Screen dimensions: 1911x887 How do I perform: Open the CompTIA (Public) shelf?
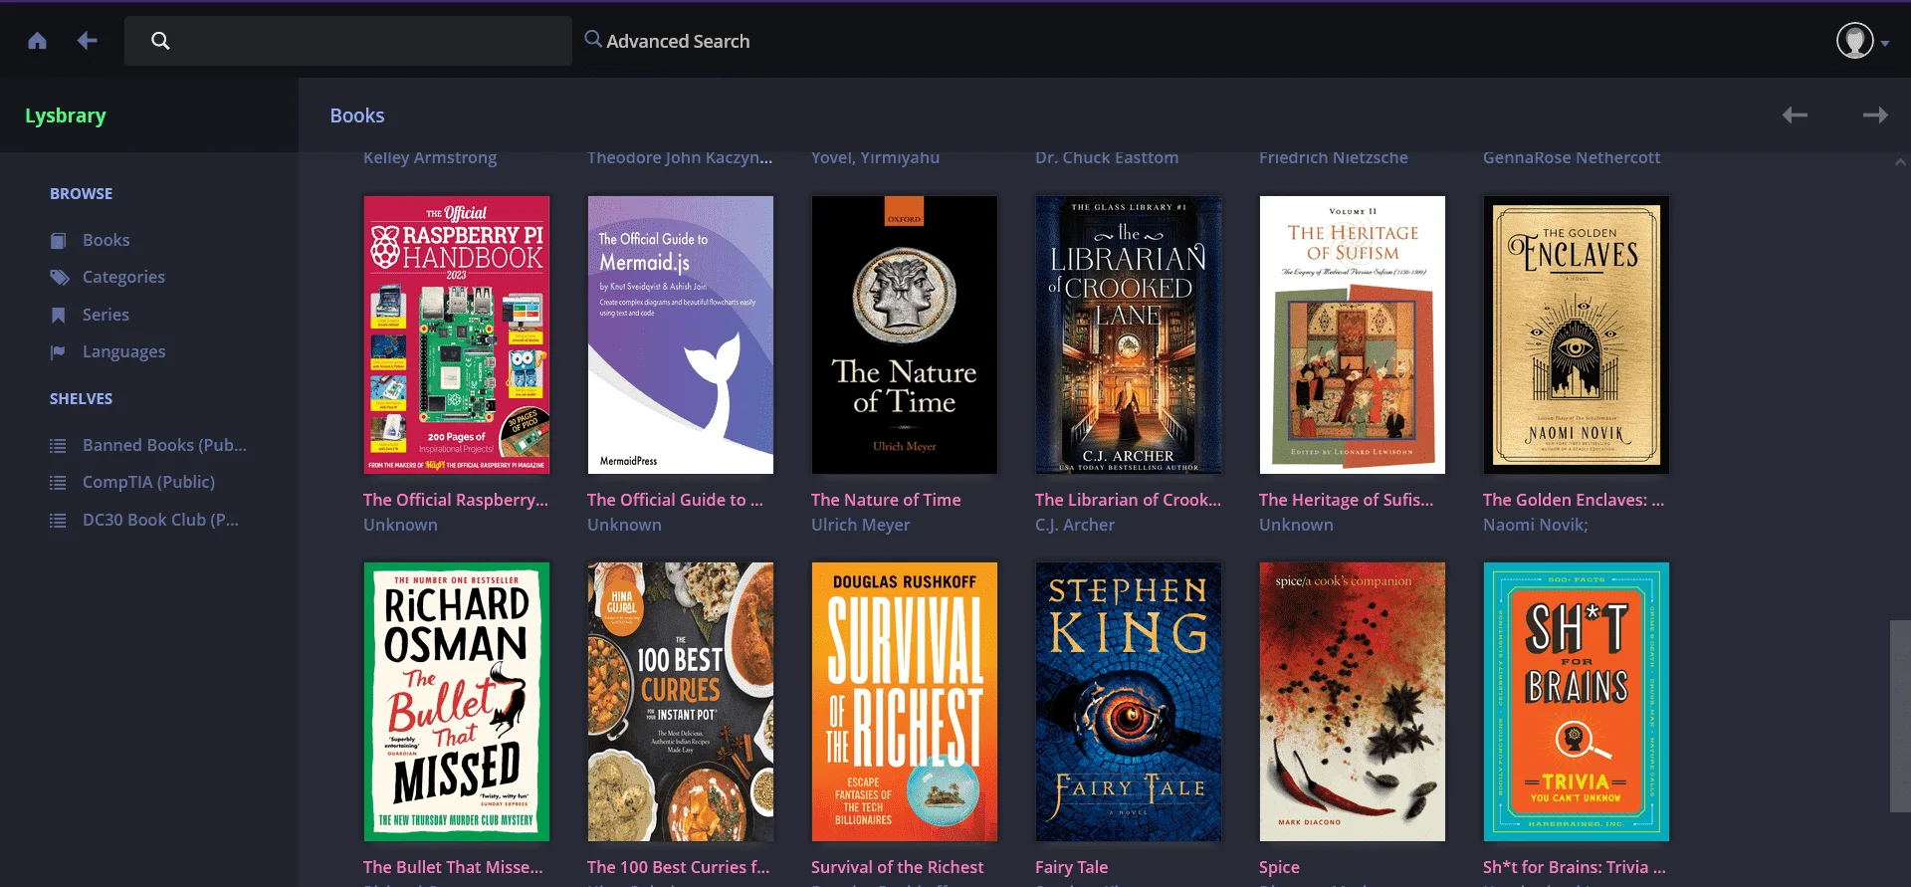[148, 482]
